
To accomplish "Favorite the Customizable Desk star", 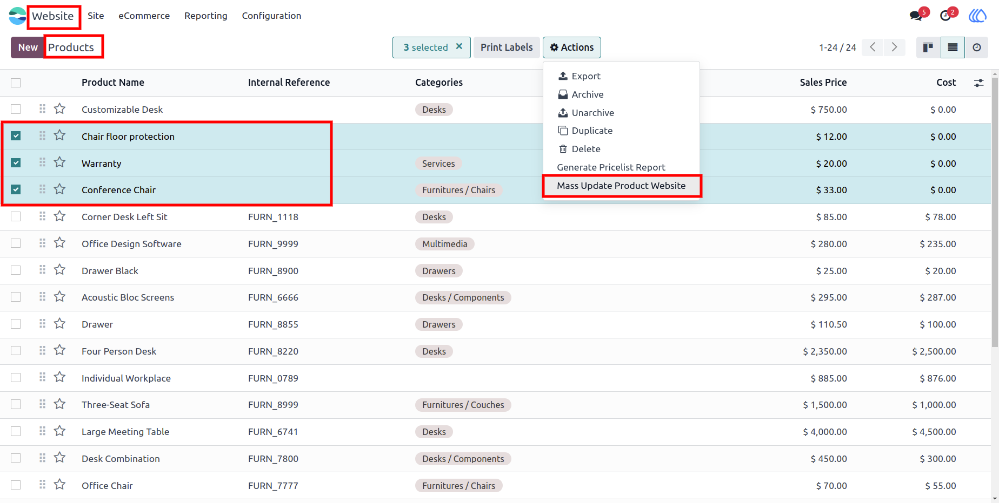I will pyautogui.click(x=59, y=109).
